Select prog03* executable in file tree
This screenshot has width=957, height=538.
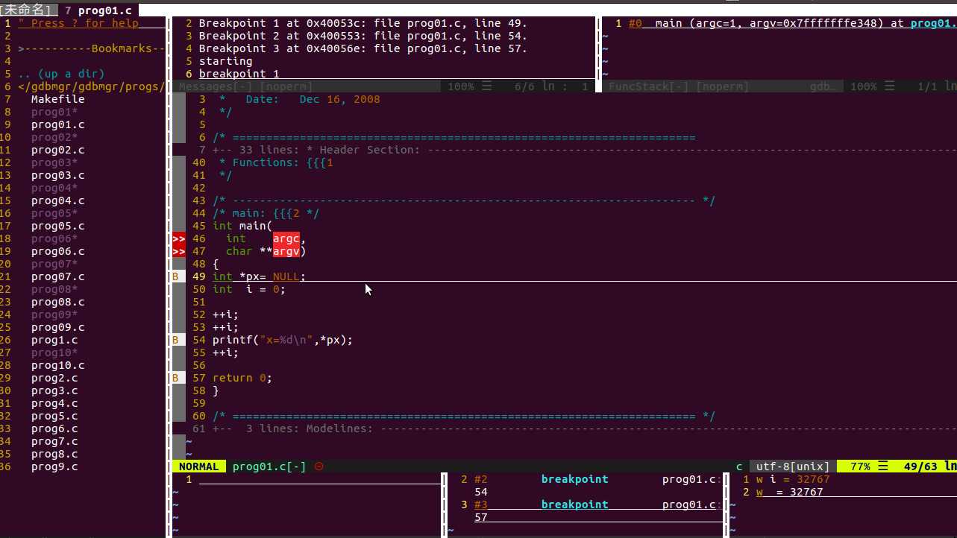54,162
